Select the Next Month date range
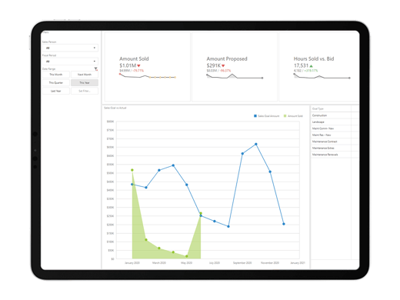 click(85, 75)
